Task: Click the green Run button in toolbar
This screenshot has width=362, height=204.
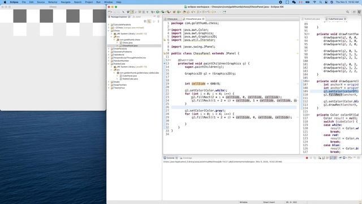Action: point(157,12)
